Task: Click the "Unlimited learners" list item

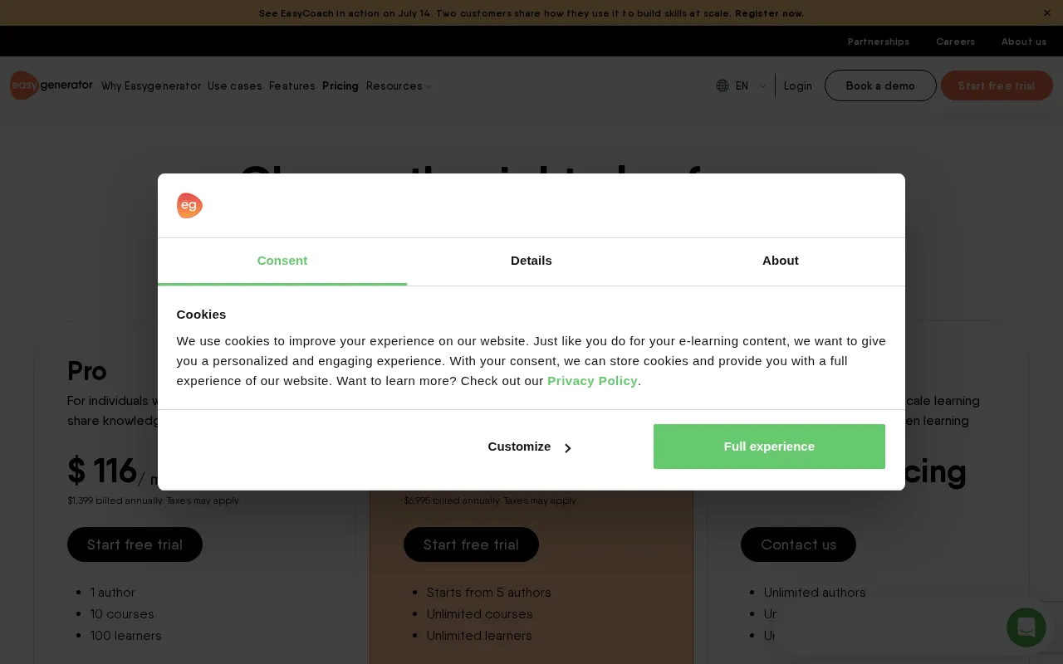Action: [x=479, y=636]
